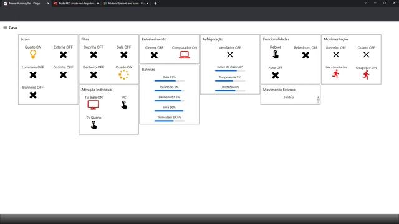Click the Termostato battery bar
The image size is (399, 224).
pos(169,121)
